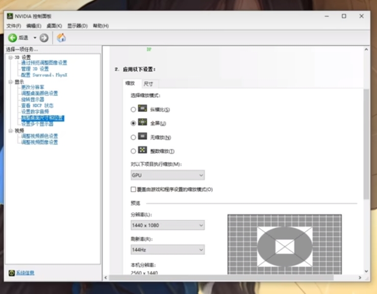Select the 纵横比(S) radio button
Viewport: 377px width, 294px height.
click(x=133, y=110)
